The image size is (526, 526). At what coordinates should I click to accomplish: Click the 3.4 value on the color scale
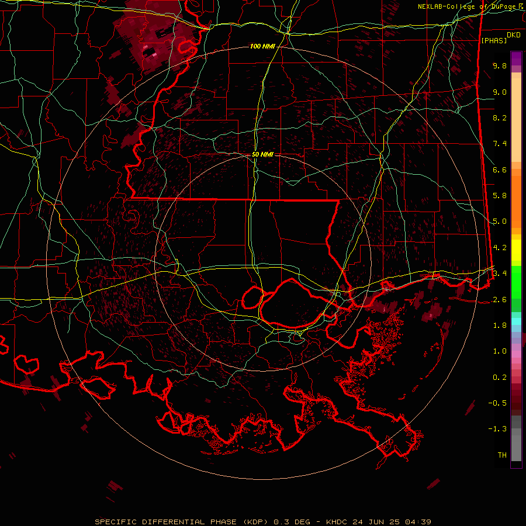[500, 274]
